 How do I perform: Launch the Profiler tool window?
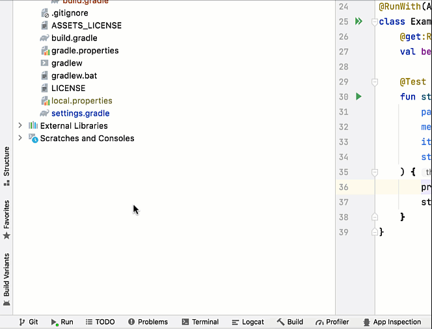pos(332,322)
